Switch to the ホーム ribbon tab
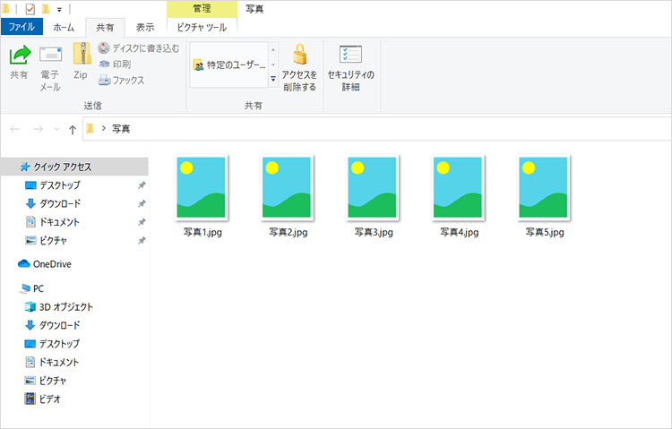 click(x=64, y=27)
